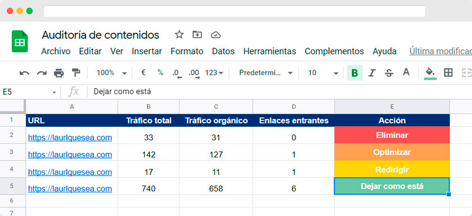Open the Herramientas menu
472x216 pixels.
(270, 52)
